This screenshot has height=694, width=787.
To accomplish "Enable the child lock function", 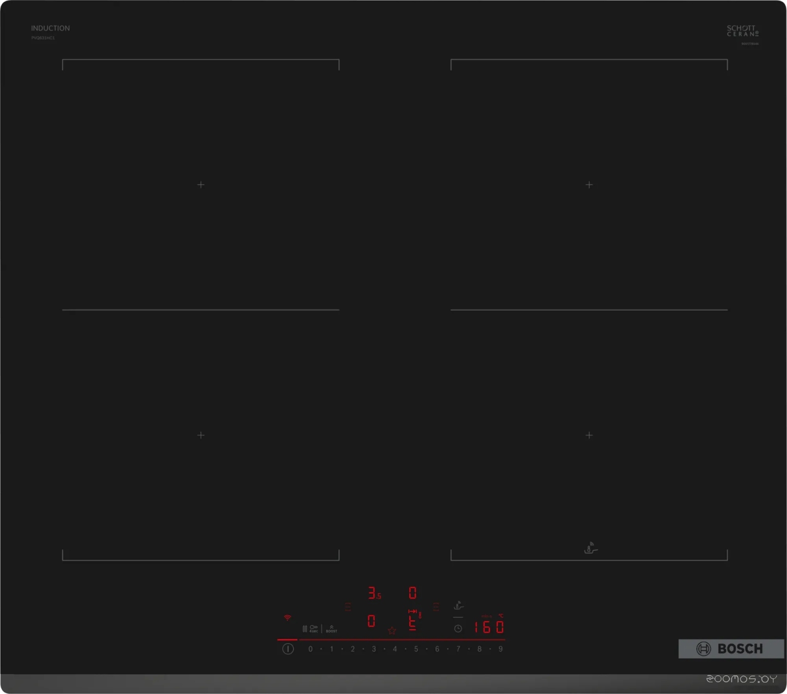I will 313,629.
